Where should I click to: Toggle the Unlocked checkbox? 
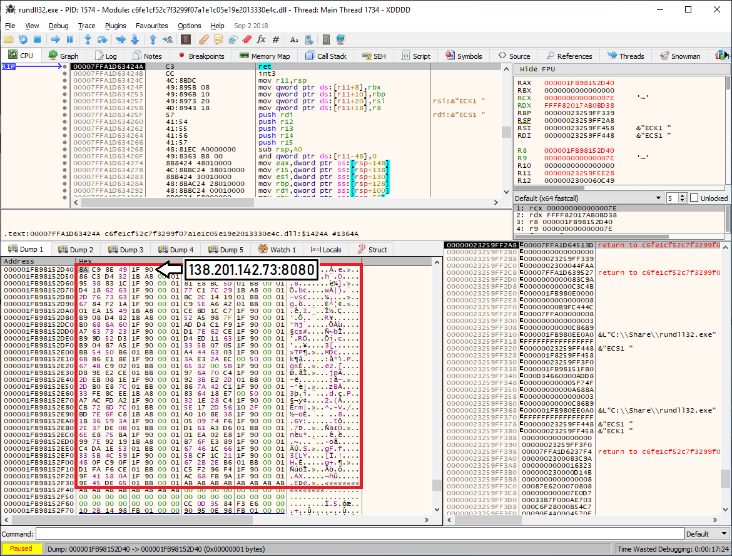click(x=694, y=198)
